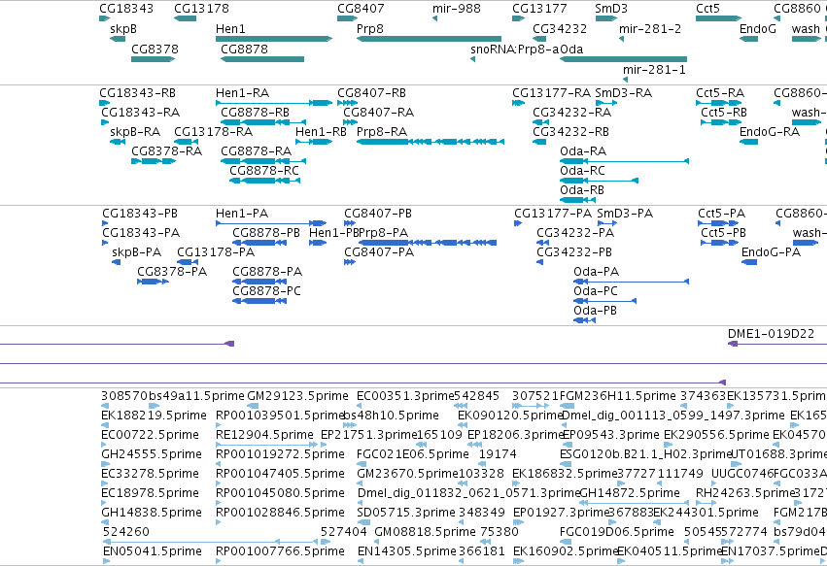Select the SmD3 gene label
Viewport: 827px width, 566px height.
(611, 9)
